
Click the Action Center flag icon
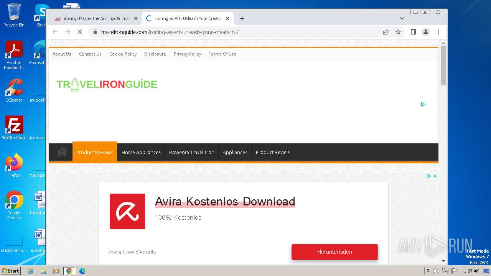pyautogui.click(x=454, y=271)
